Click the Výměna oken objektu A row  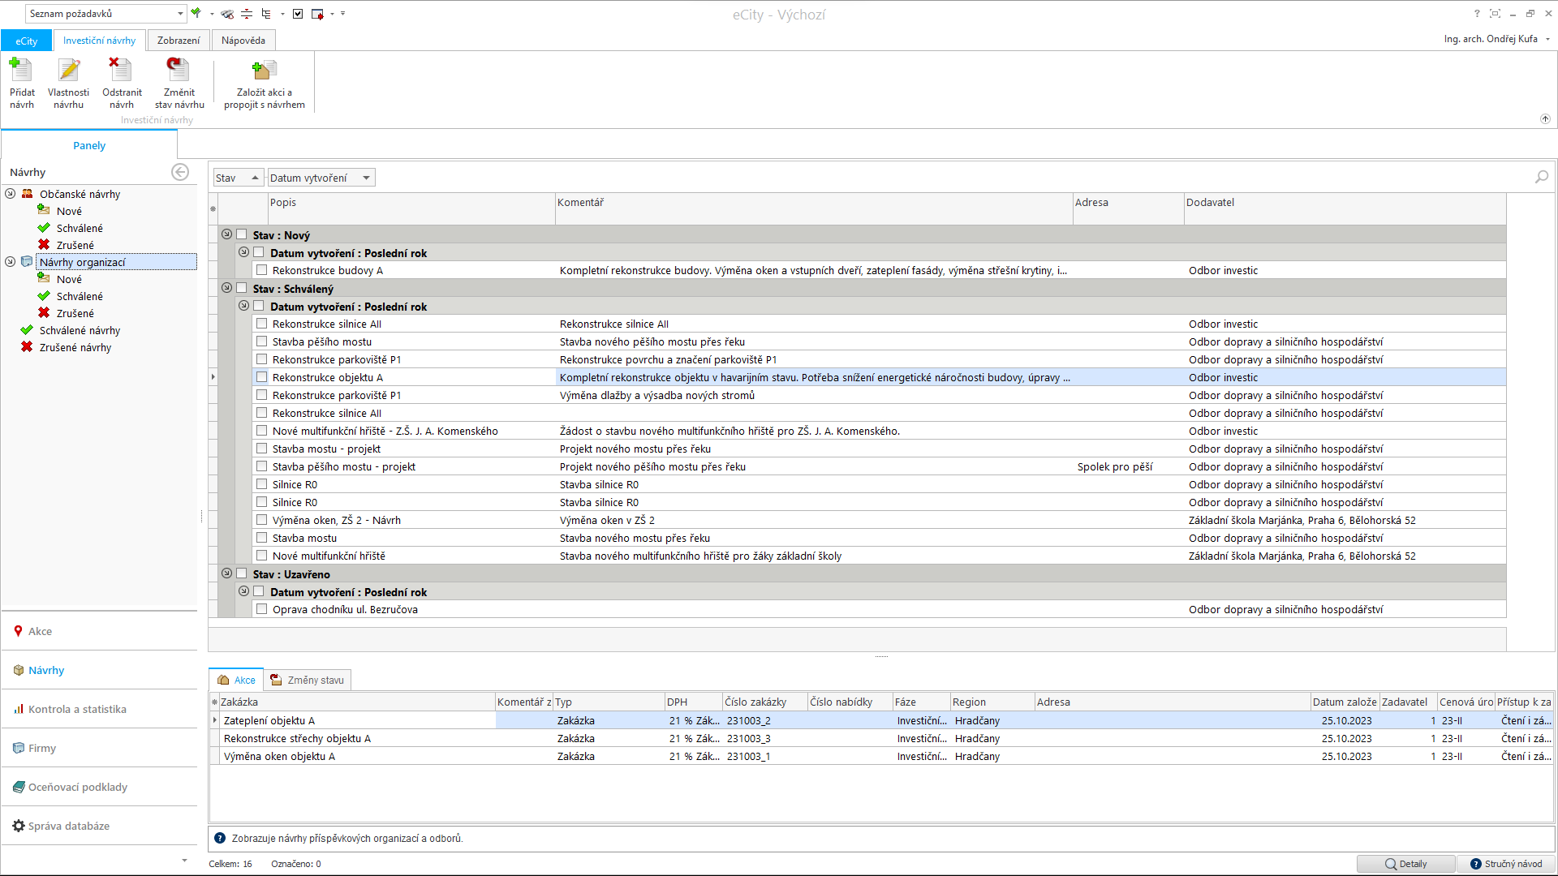[882, 756]
